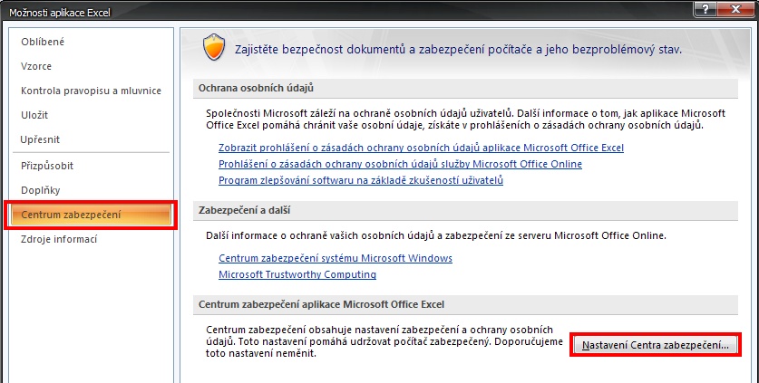Go to the Uložit section
The height and width of the screenshot is (383, 759).
pos(34,115)
